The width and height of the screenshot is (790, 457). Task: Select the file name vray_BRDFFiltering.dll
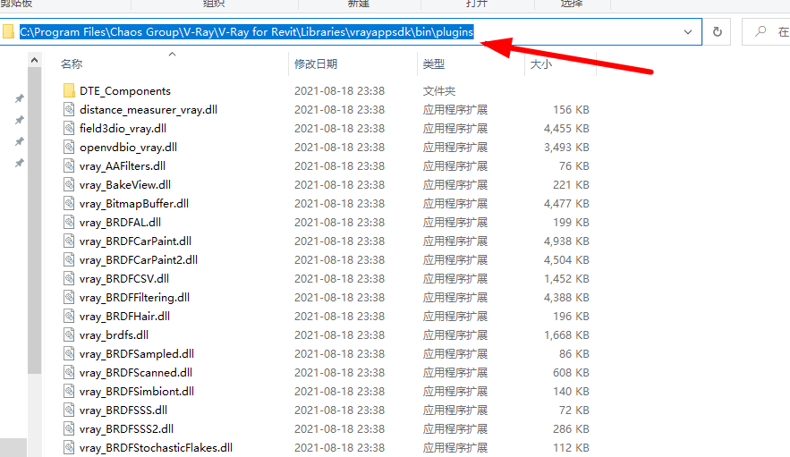click(134, 297)
